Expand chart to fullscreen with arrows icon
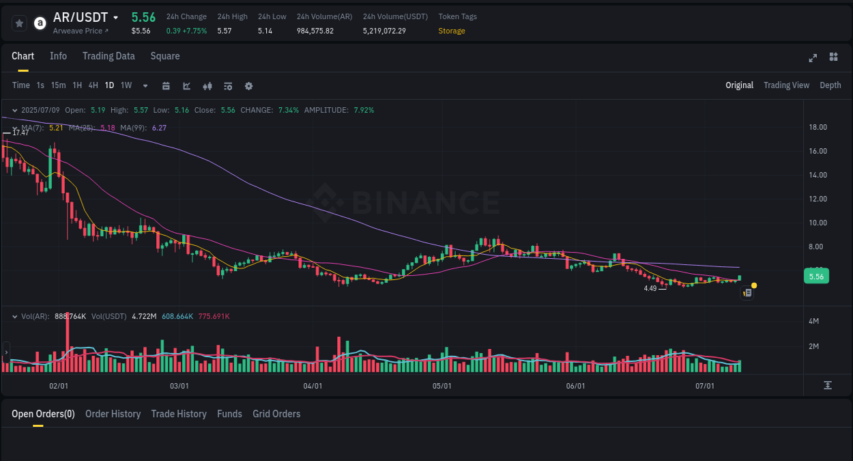The width and height of the screenshot is (853, 461). [813, 57]
